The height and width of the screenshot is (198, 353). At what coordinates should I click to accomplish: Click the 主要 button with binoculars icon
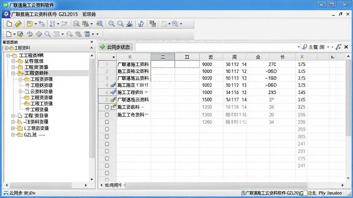313,47
